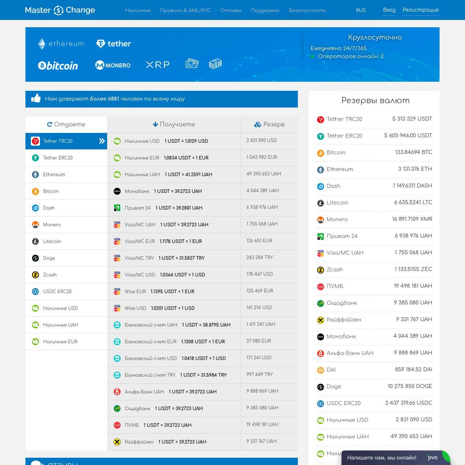
Task: Click the ПУМБ icon in Получаете list
Action: [117, 425]
